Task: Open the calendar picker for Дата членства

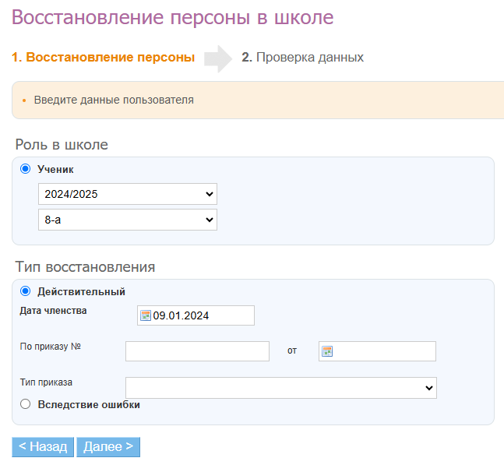Action: [x=145, y=315]
